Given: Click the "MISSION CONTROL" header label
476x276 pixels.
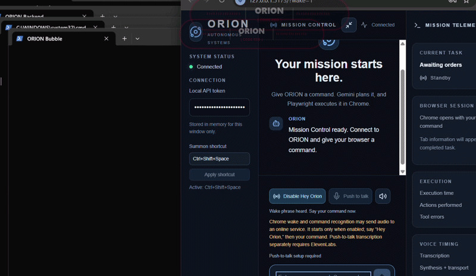Looking at the screenshot, I should point(308,25).
